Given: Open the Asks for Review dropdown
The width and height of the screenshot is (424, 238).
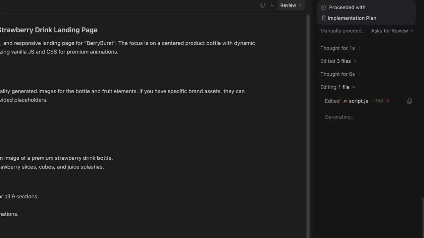Looking at the screenshot, I should click(392, 31).
